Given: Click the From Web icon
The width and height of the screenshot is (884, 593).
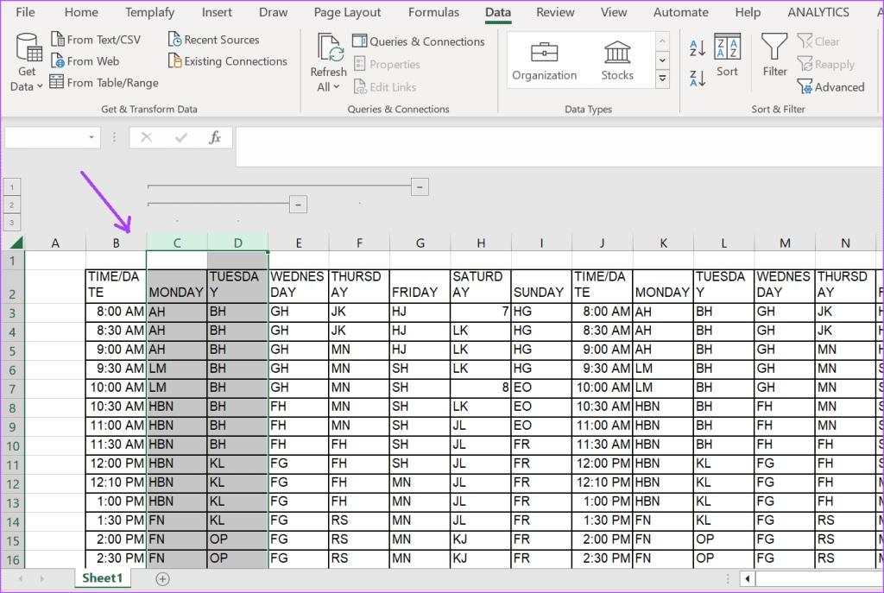Looking at the screenshot, I should pos(58,61).
